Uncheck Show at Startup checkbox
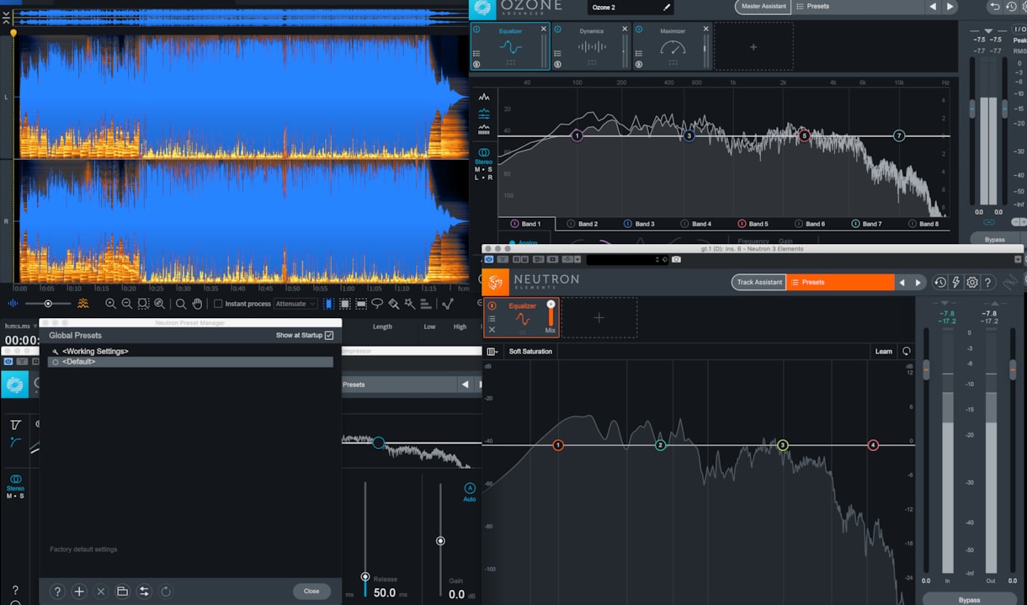1027x605 pixels. [329, 335]
